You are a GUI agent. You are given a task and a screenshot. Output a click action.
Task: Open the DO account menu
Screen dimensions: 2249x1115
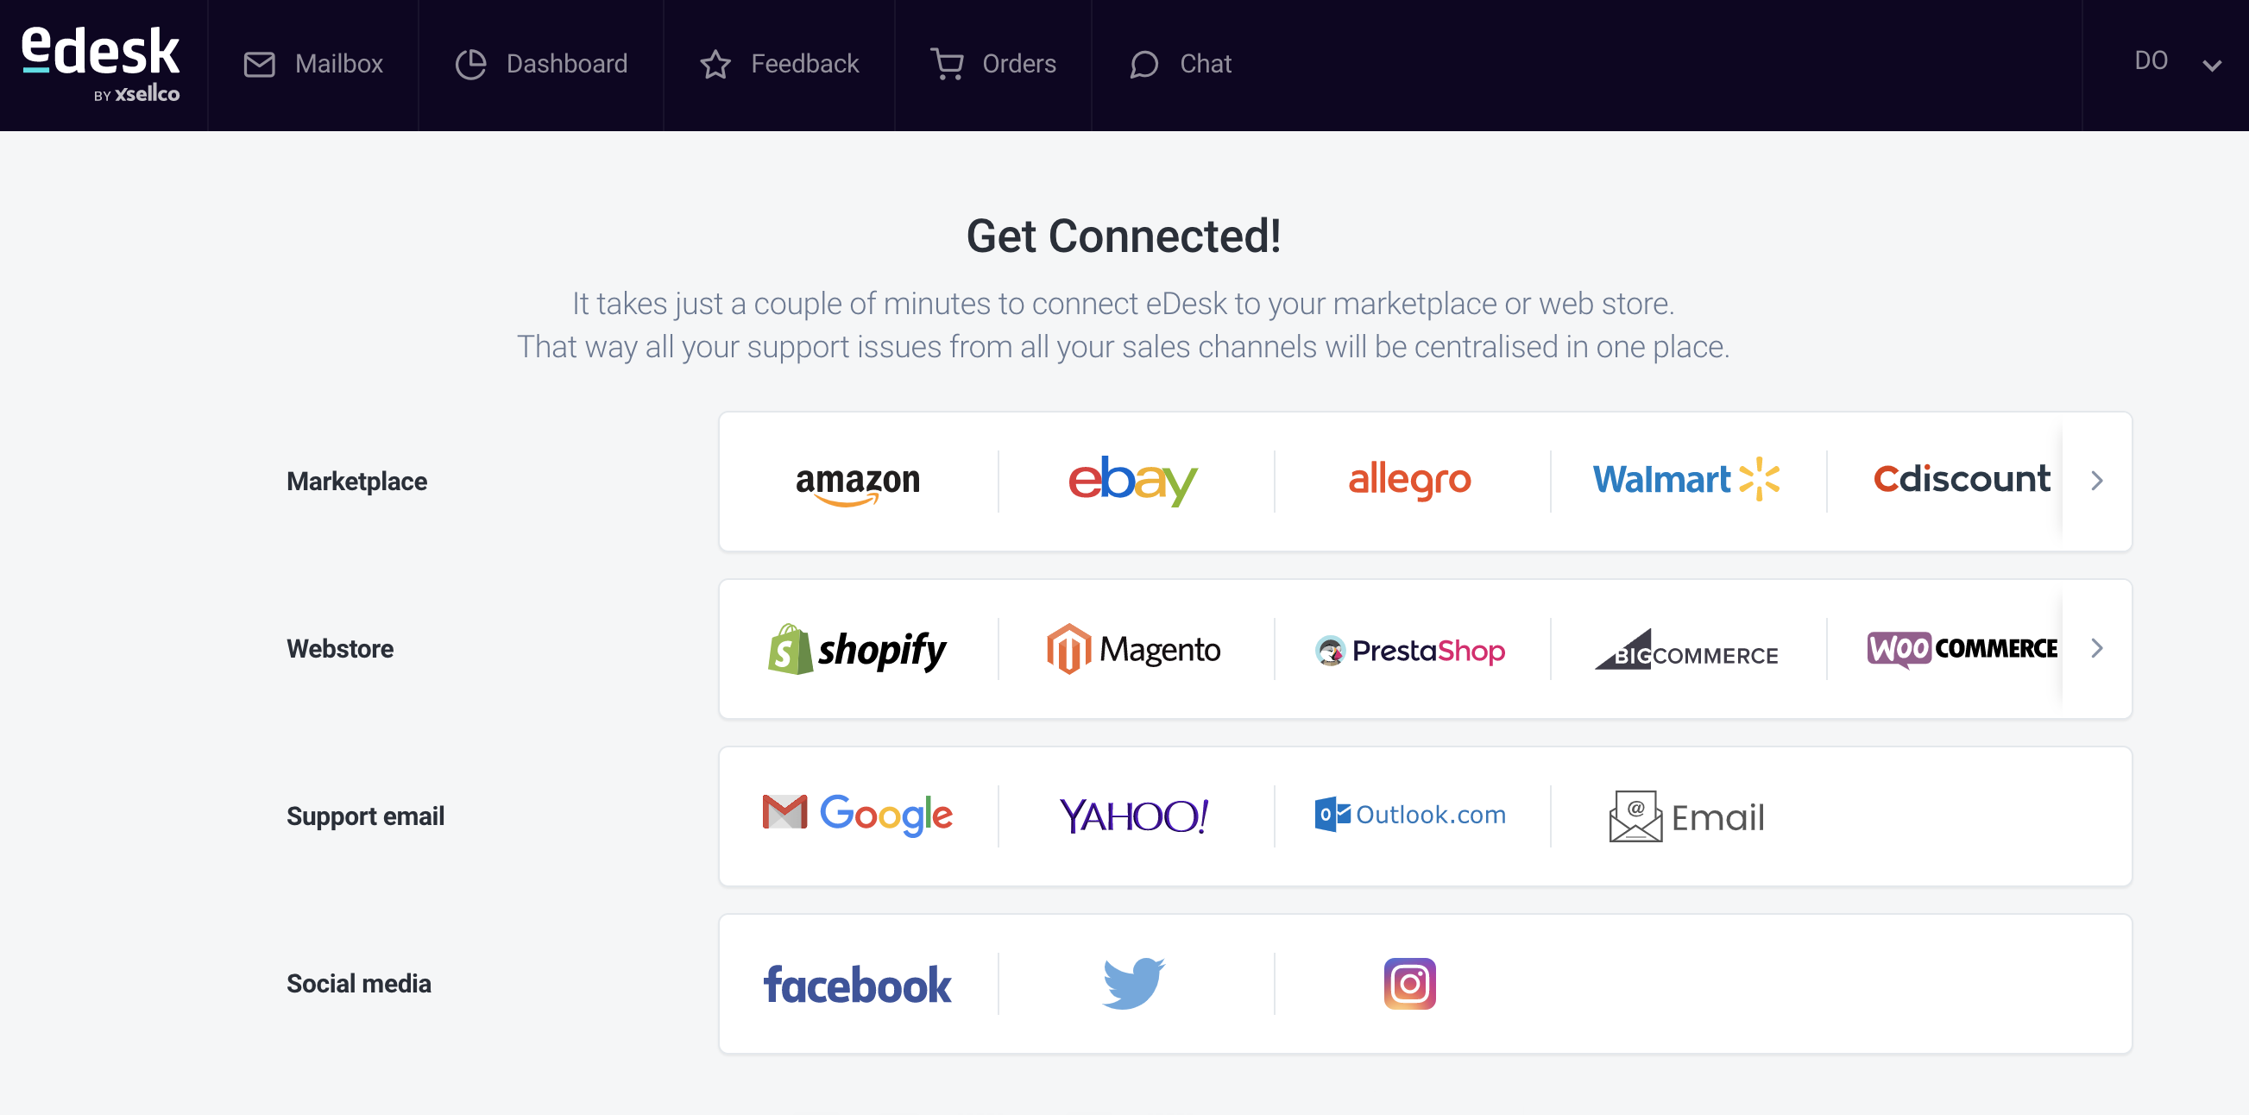pos(2176,63)
